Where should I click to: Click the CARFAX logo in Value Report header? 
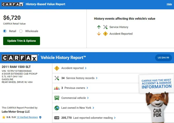(x=13, y=4)
